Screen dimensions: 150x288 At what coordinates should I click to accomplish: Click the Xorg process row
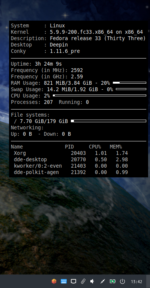click(71, 153)
